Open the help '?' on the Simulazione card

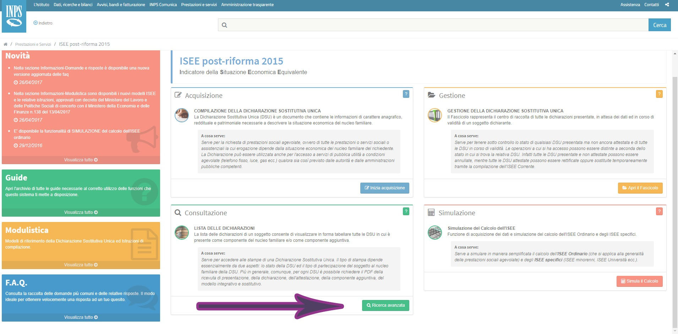pyautogui.click(x=660, y=211)
